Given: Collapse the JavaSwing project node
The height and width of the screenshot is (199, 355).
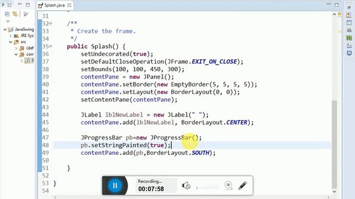Looking at the screenshot, I should pyautogui.click(x=5, y=29).
